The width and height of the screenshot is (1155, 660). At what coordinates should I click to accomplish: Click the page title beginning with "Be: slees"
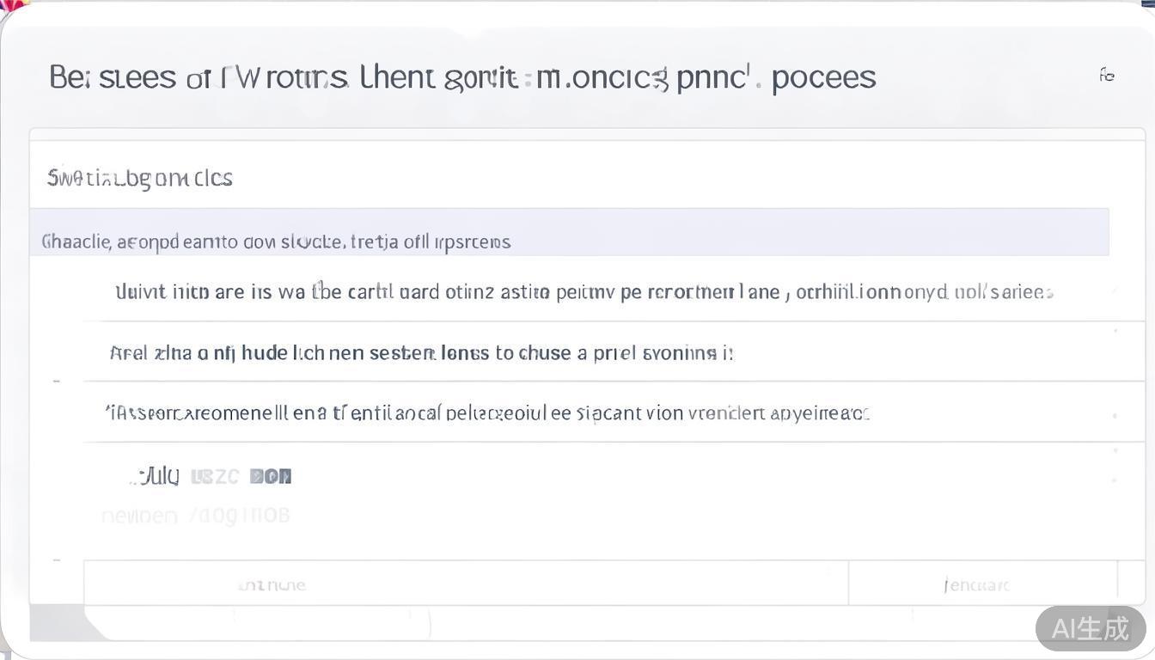point(462,77)
